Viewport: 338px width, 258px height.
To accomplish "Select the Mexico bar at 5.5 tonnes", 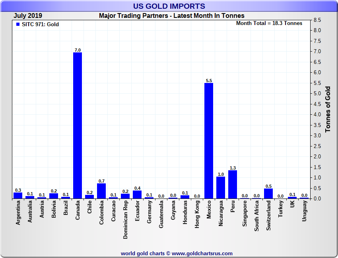I will point(209,141).
